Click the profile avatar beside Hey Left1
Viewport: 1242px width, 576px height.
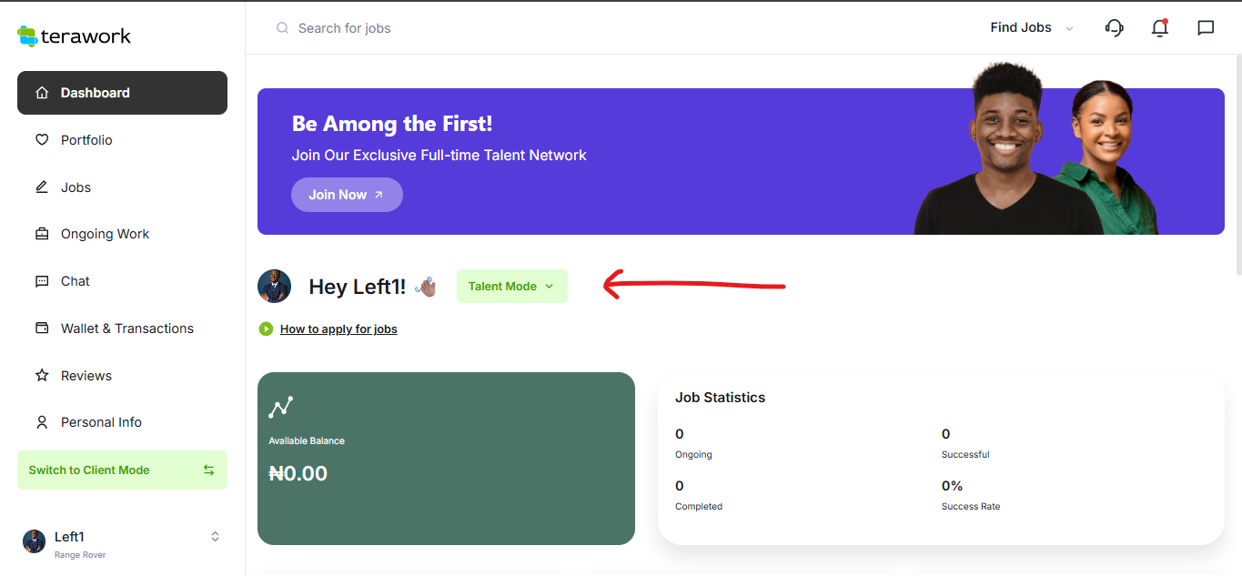(x=274, y=286)
